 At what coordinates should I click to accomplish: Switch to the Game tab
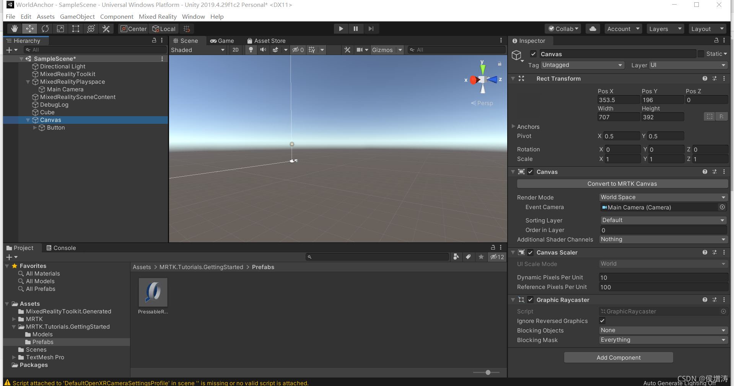click(x=222, y=41)
